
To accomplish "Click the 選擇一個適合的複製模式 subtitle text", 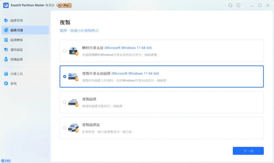I will coord(79,31).
